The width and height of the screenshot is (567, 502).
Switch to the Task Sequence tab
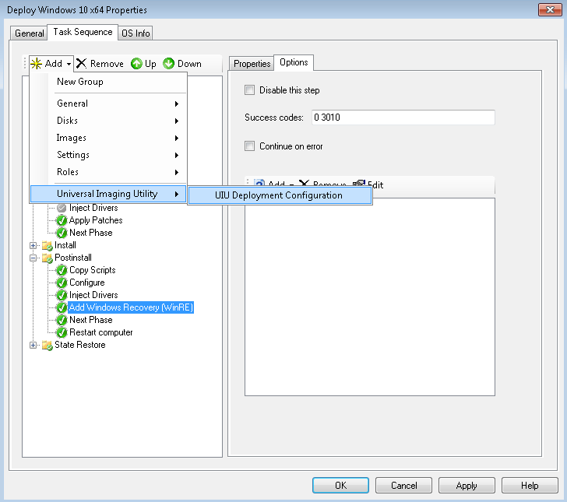[83, 32]
